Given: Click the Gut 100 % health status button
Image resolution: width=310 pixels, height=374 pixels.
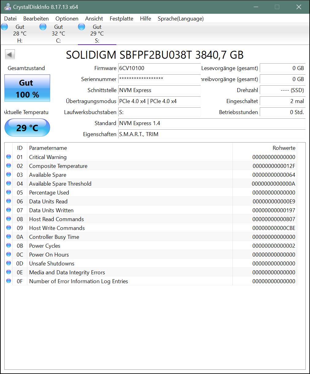Looking at the screenshot, I should coord(27,88).
